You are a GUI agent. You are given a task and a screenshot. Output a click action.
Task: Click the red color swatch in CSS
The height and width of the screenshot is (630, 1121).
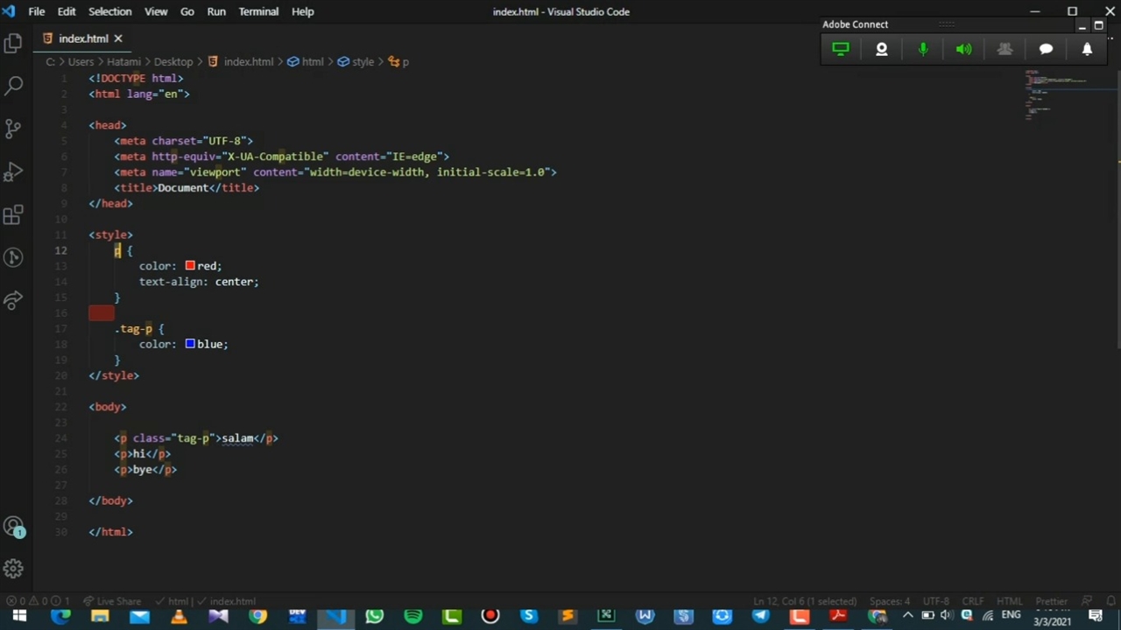tap(190, 266)
